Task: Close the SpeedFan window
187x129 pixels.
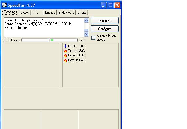Action: pos(117,5)
